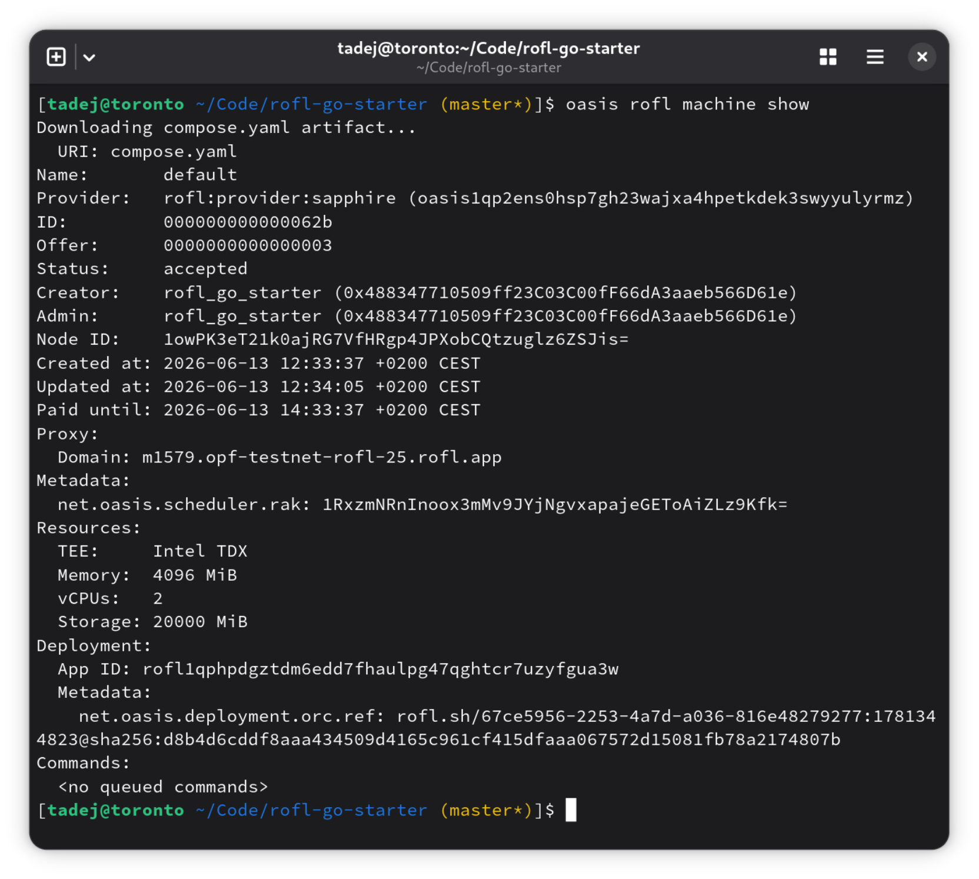
Task: Click the Node ID value 1owPK3eT21k0...
Action: point(396,339)
